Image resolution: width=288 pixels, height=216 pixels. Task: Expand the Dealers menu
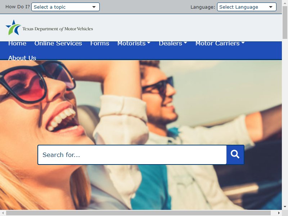[x=173, y=43]
